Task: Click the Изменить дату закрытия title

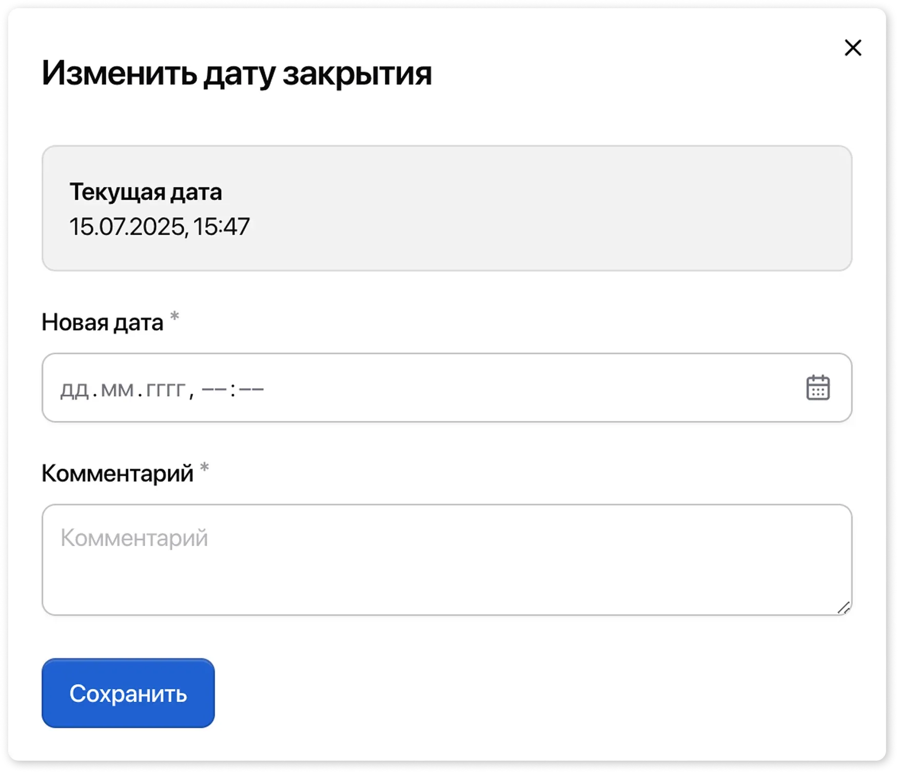Action: [x=237, y=74]
